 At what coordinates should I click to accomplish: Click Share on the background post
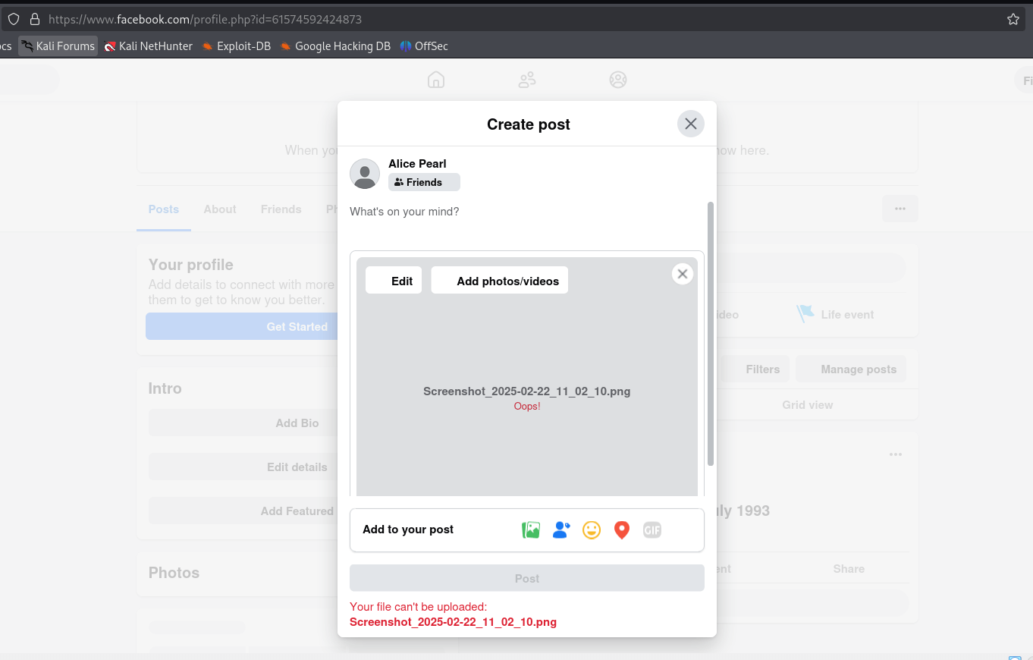(849, 569)
